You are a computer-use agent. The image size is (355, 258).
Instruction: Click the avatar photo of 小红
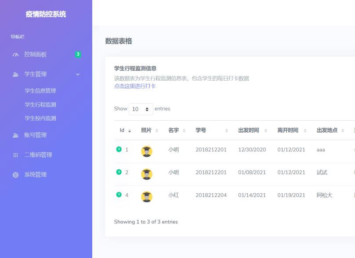click(147, 197)
